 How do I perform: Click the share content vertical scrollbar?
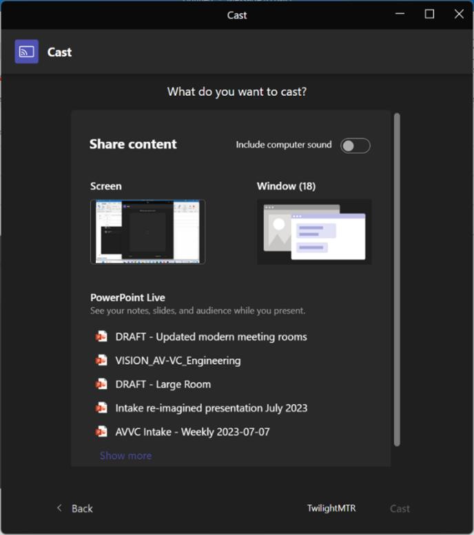point(396,276)
